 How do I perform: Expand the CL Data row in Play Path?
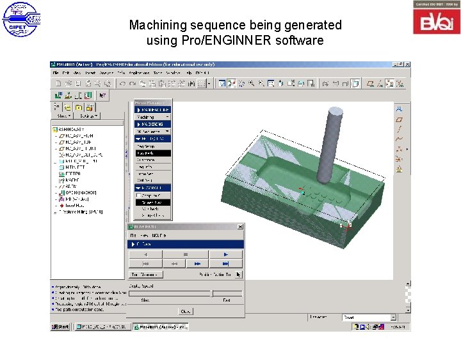click(x=186, y=244)
